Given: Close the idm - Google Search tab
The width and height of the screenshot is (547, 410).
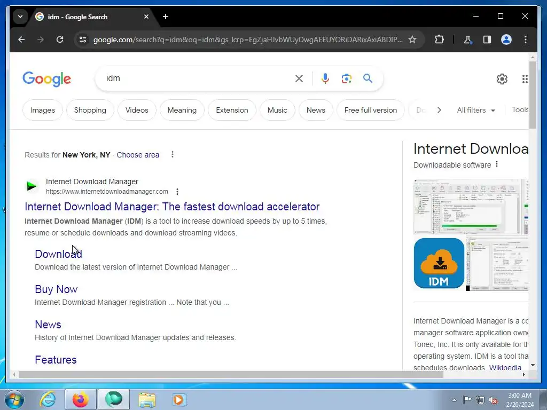Looking at the screenshot, I should 146,17.
